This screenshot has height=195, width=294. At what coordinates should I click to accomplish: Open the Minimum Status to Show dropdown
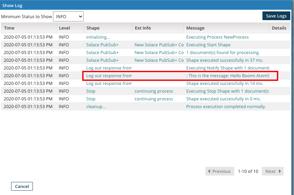[68, 16]
